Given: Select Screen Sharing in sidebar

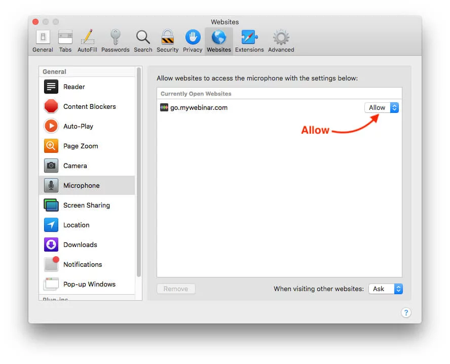Looking at the screenshot, I should tap(87, 205).
